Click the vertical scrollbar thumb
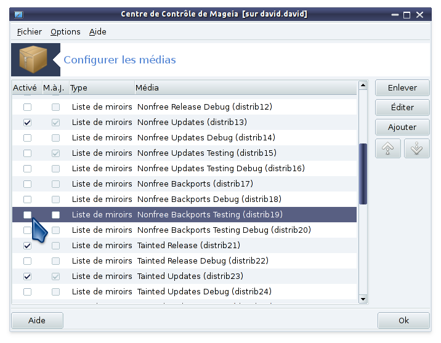The width and height of the screenshot is (441, 343). [x=363, y=174]
